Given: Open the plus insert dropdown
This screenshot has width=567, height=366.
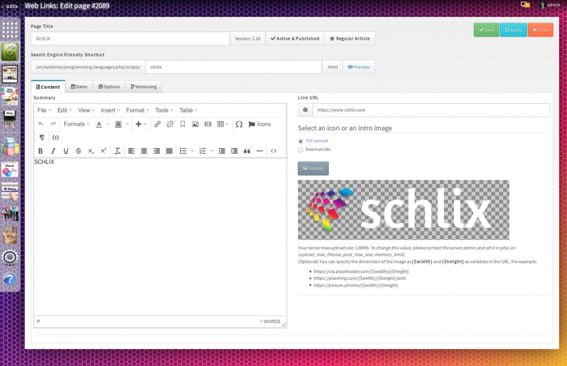Looking at the screenshot, I should pyautogui.click(x=141, y=124).
